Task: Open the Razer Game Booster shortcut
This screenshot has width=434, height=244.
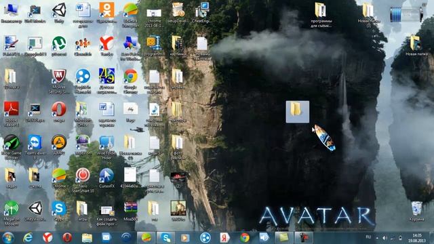Action: click(12, 147)
